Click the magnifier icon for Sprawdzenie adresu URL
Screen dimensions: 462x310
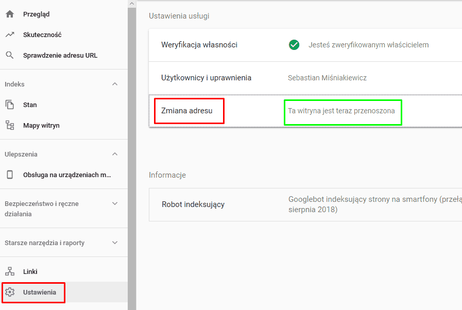[10, 56]
